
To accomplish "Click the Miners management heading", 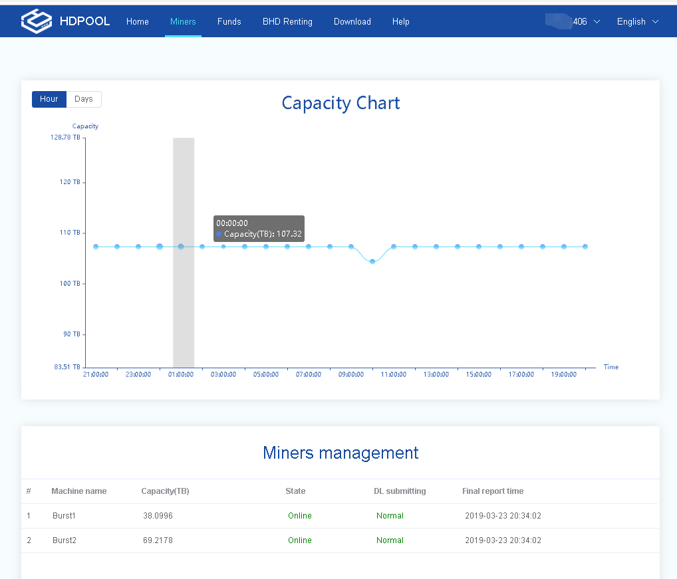I will pos(340,453).
